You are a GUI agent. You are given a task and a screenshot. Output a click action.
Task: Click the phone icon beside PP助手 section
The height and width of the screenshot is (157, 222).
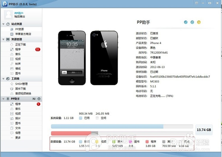coord(8,99)
